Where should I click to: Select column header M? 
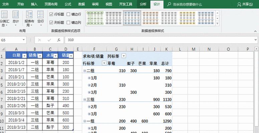[x=194, y=49]
